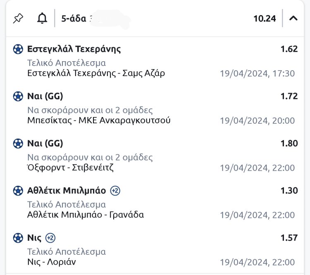This screenshot has height=275, width=310.
Task: Click the 1.62 odds for Εστεγκλάλ Τεχεράνης
Action: [x=289, y=49]
